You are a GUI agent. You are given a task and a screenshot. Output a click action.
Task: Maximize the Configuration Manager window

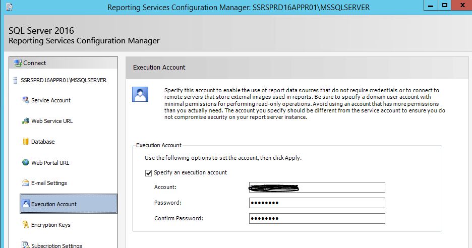point(444,6)
